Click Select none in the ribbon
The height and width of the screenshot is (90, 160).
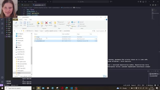click(81, 24)
